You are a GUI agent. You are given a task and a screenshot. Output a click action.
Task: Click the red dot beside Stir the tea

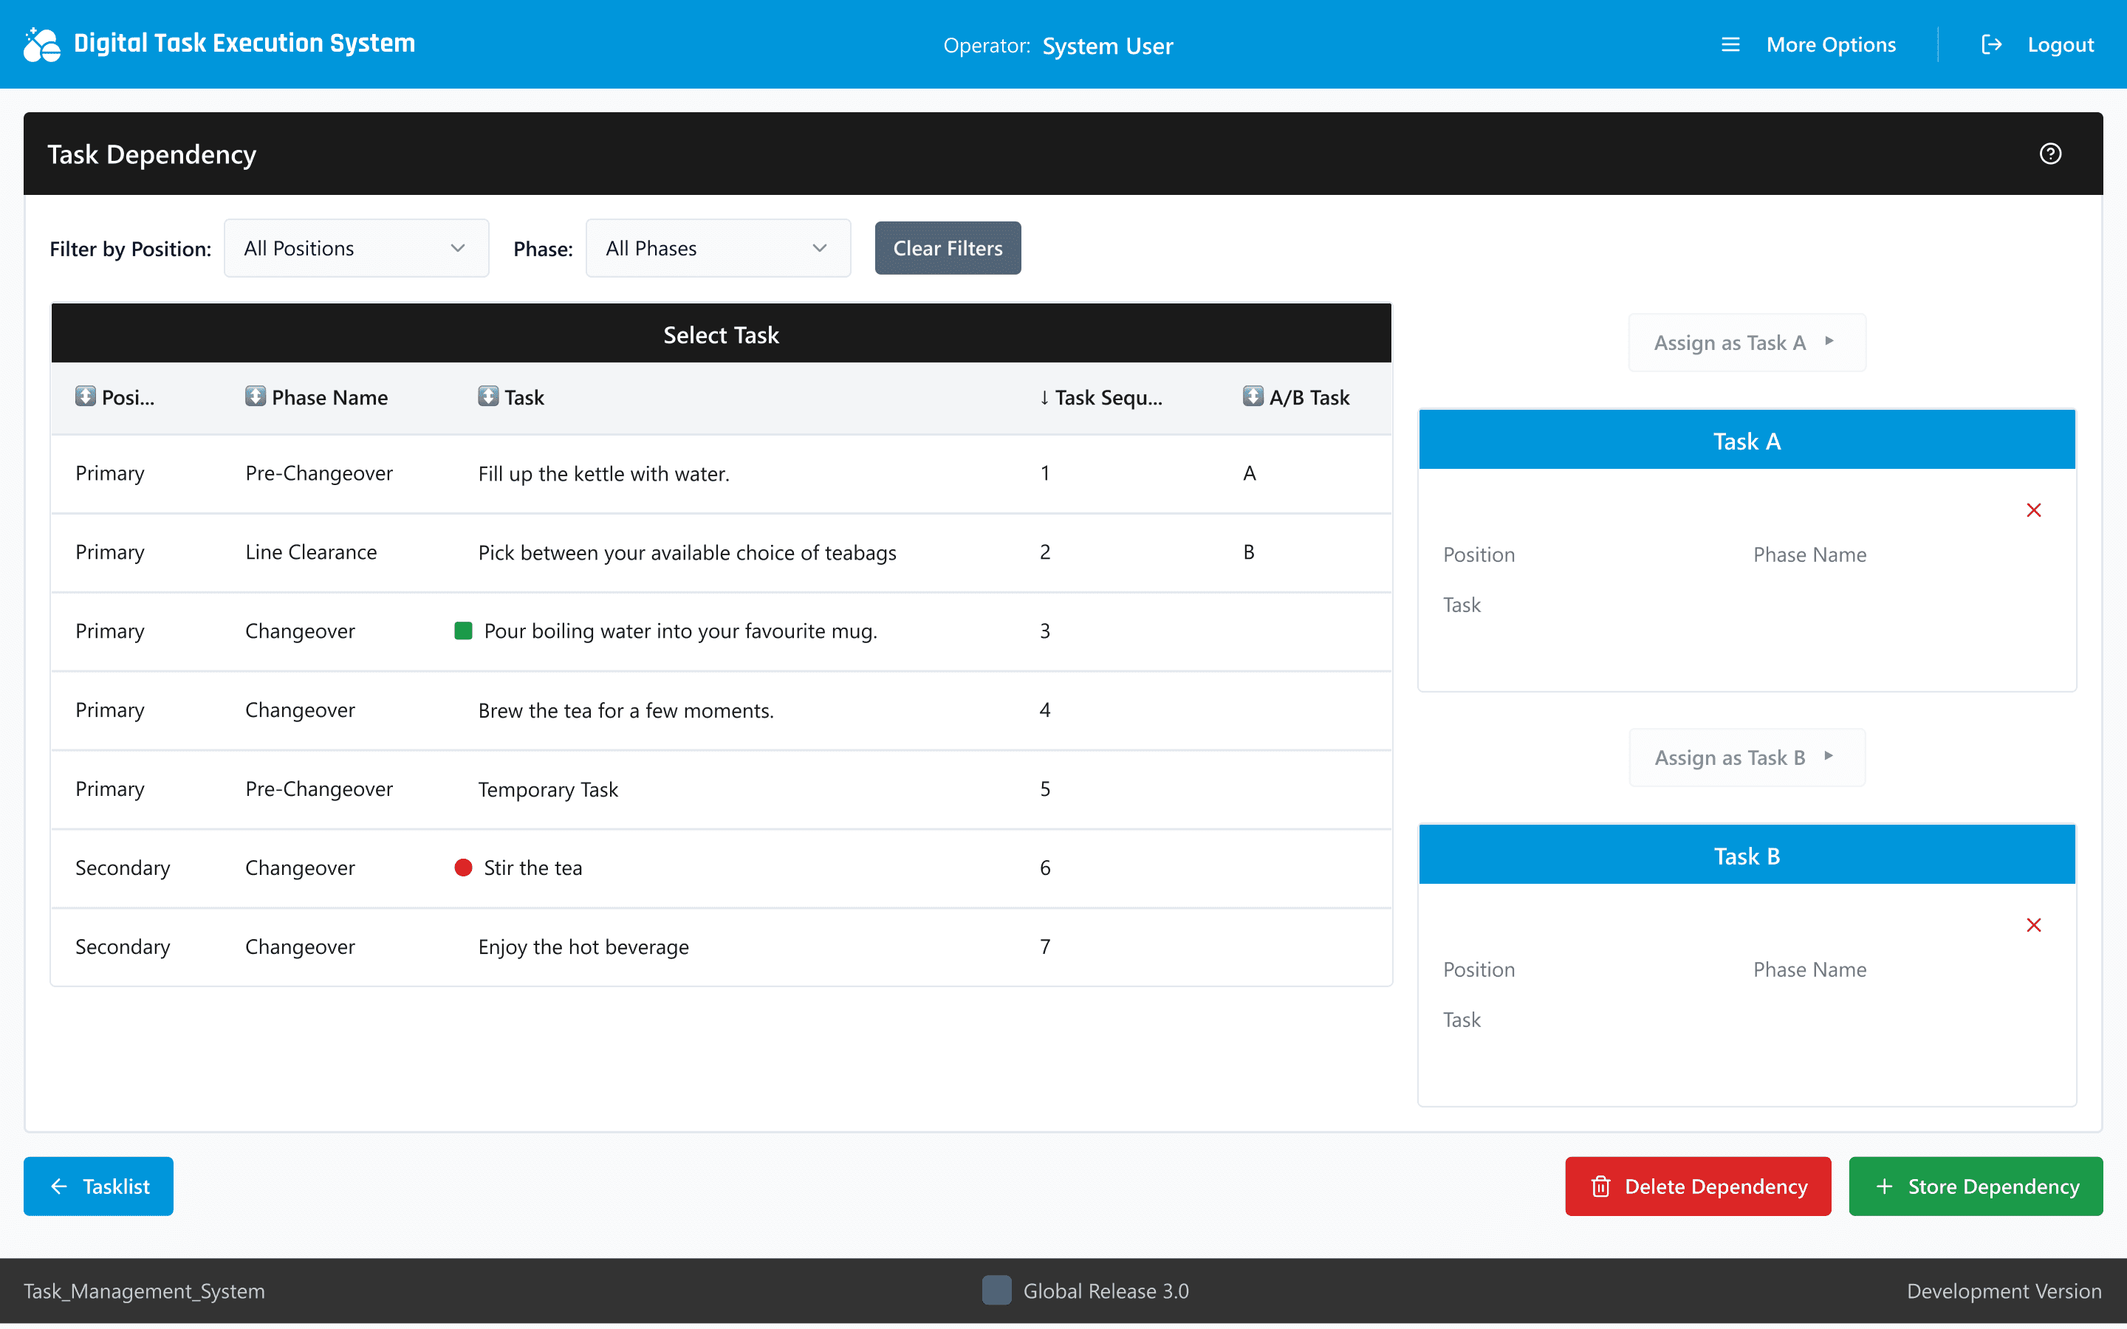click(x=463, y=868)
